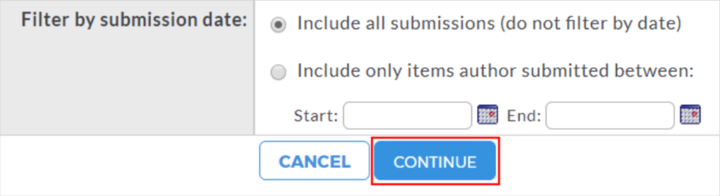Click inside the End date text box
The image size is (720, 196).
(x=610, y=116)
